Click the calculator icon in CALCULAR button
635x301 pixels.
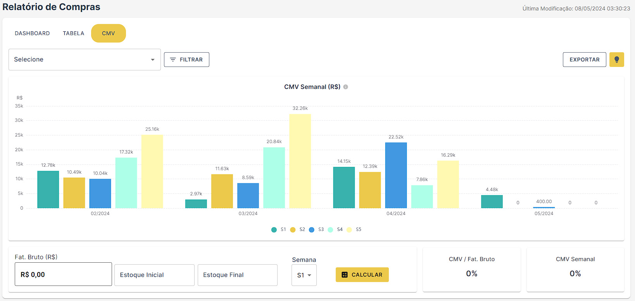point(344,275)
